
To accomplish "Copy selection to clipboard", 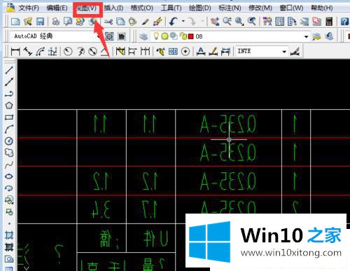I will click(x=120, y=22).
